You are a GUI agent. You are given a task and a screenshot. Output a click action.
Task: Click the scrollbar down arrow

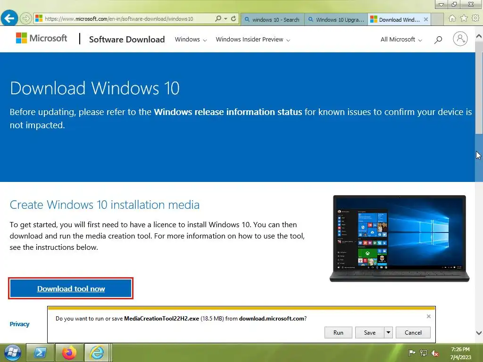[479, 333]
